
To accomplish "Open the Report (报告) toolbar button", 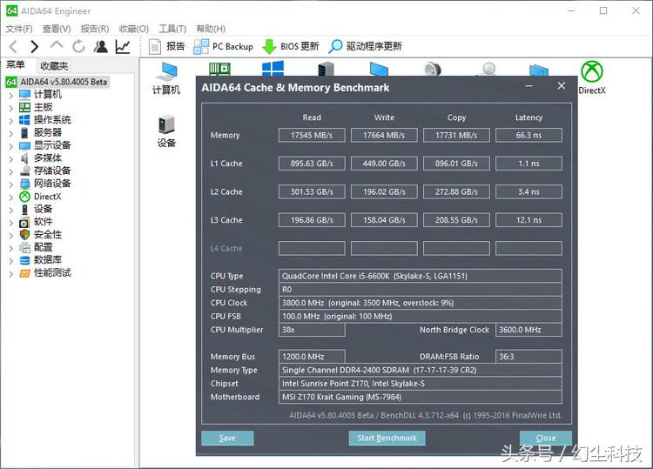I will [x=166, y=46].
